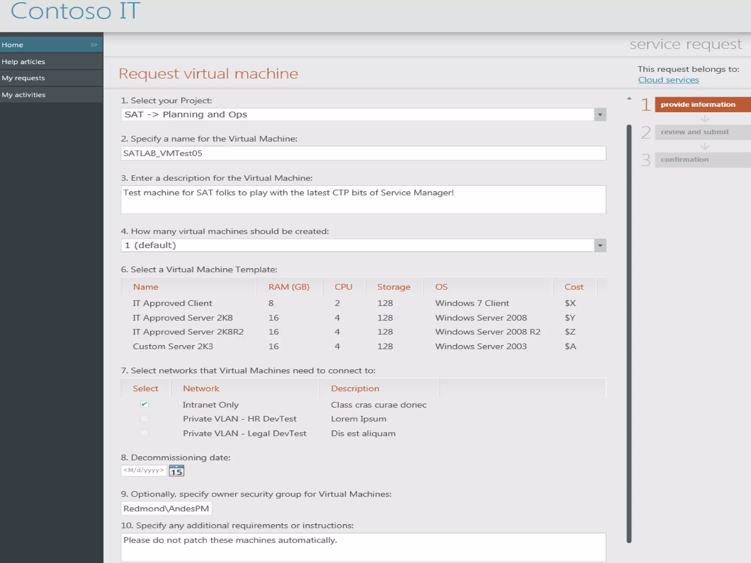Uncheck the Intranet Only network checkbox
Image resolution: width=751 pixels, height=563 pixels.
click(x=144, y=404)
